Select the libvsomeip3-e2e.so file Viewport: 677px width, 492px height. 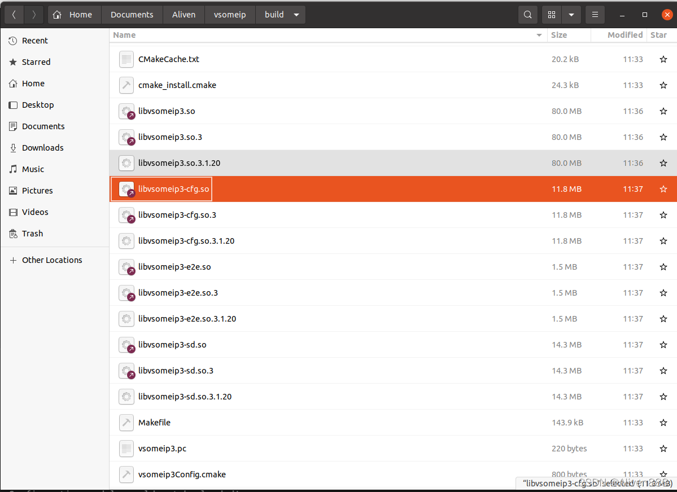click(x=173, y=266)
